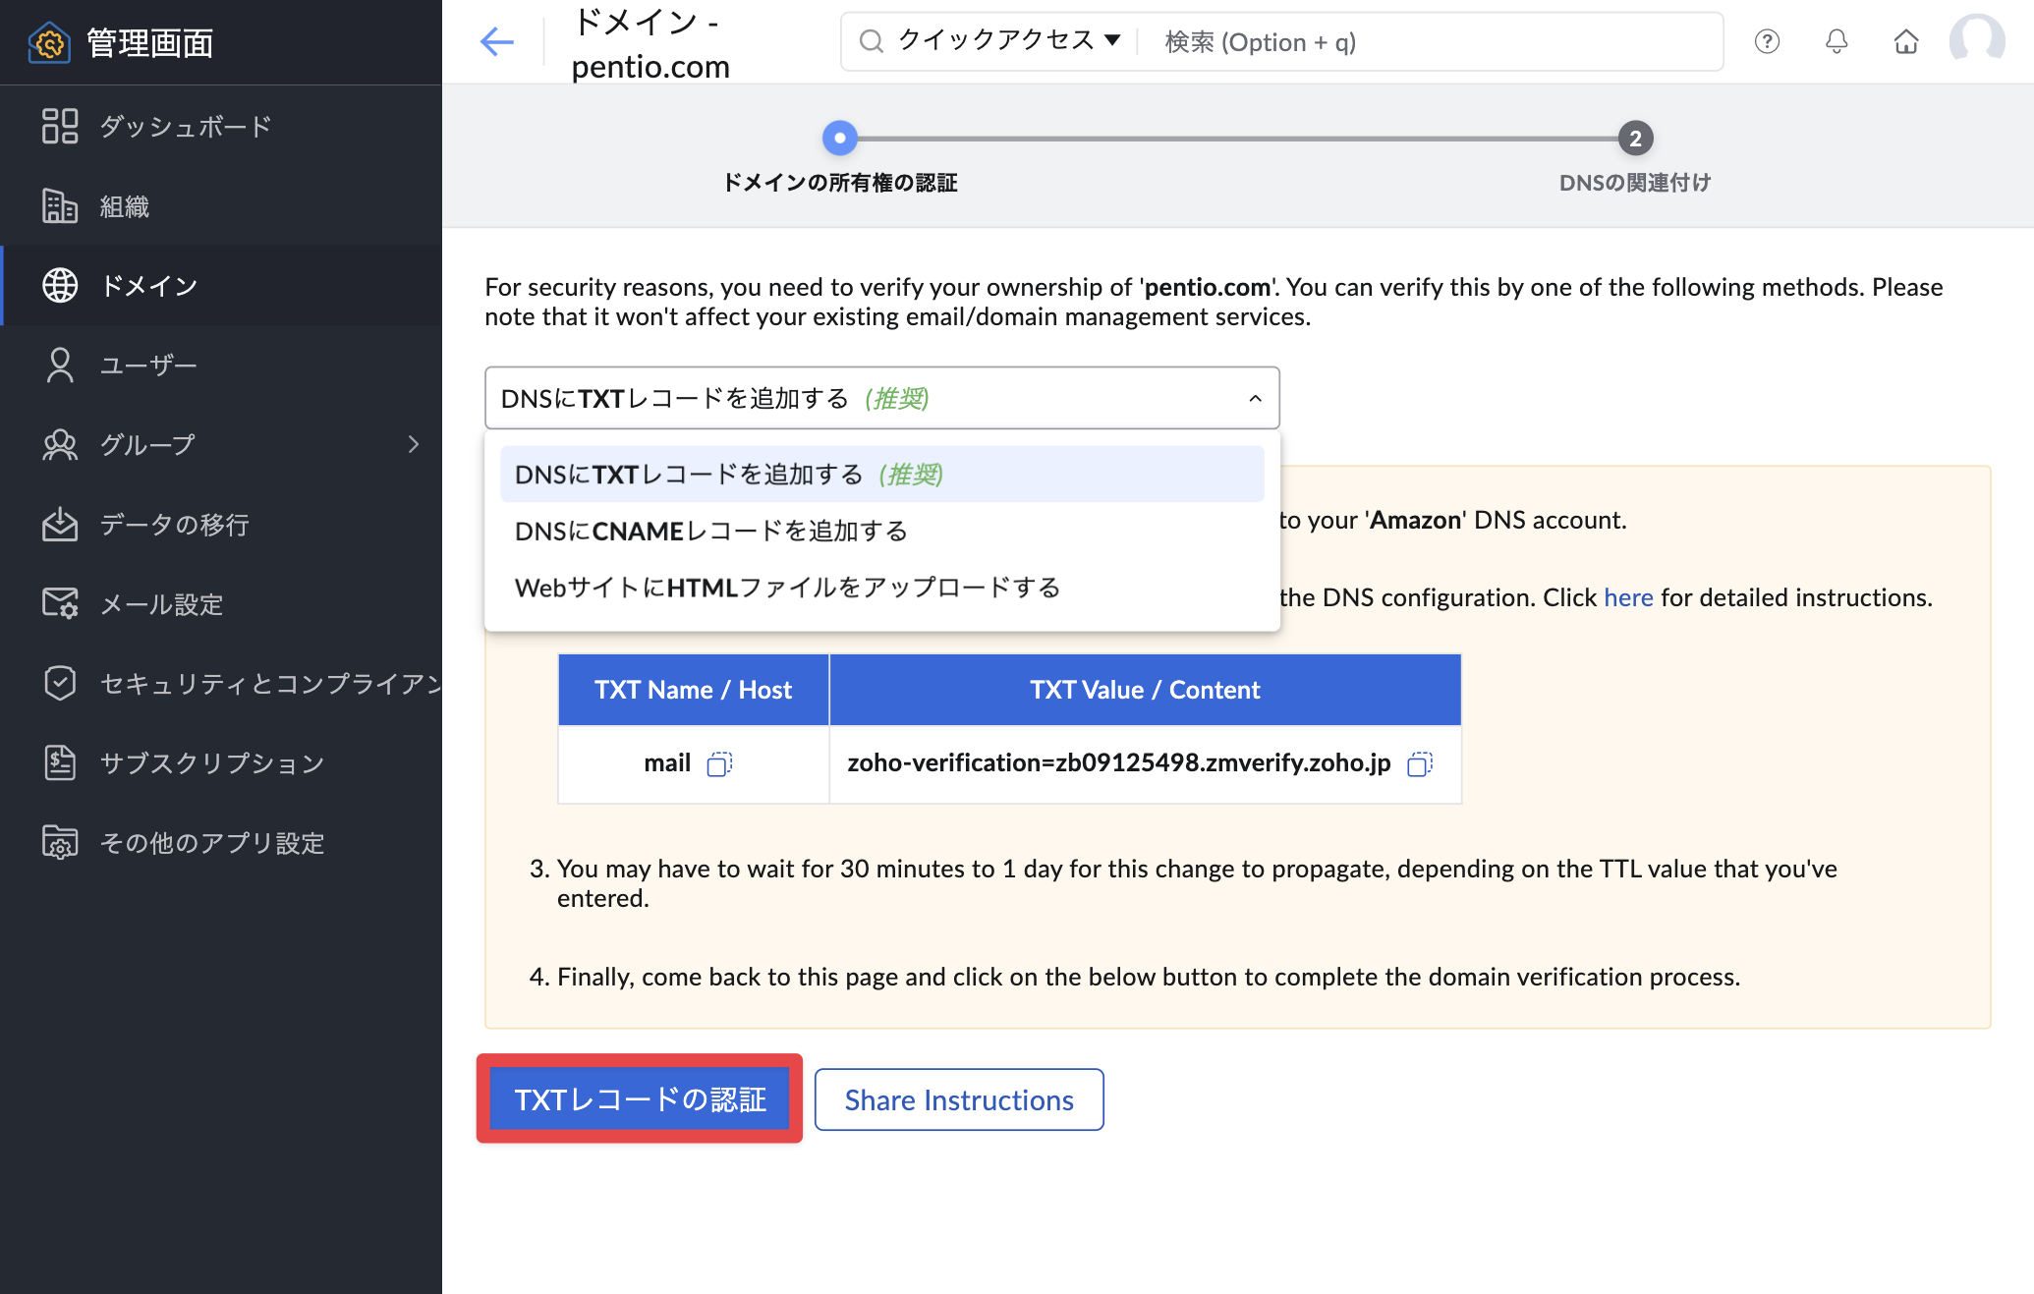Screen dimensions: 2034x1294
Task: Click the search magnifier icon
Action: 872,41
